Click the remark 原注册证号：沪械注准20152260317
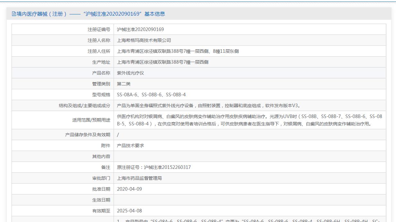The image size is (396, 222). coord(154,167)
